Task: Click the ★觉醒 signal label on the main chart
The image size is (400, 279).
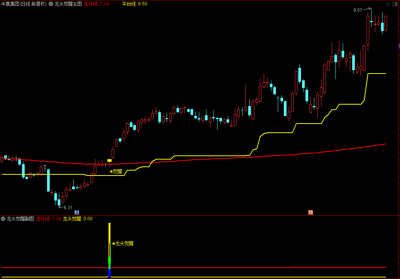Action: tap(116, 171)
